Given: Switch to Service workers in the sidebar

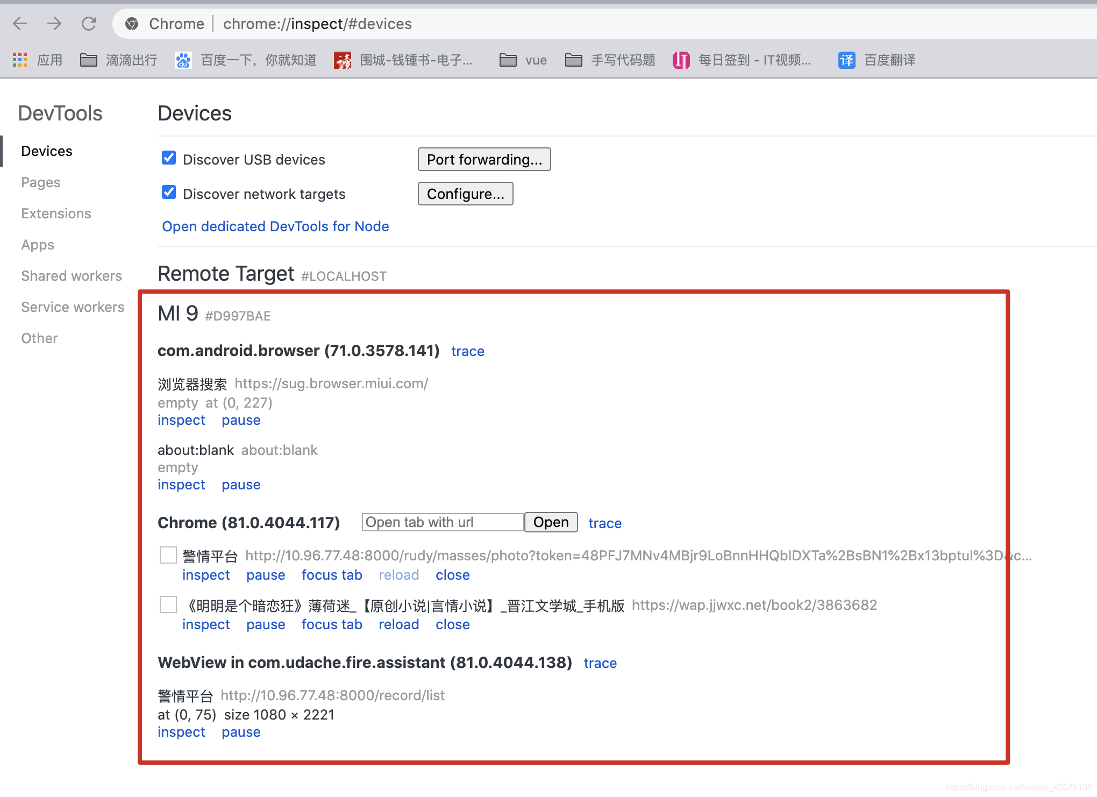Looking at the screenshot, I should [x=73, y=307].
